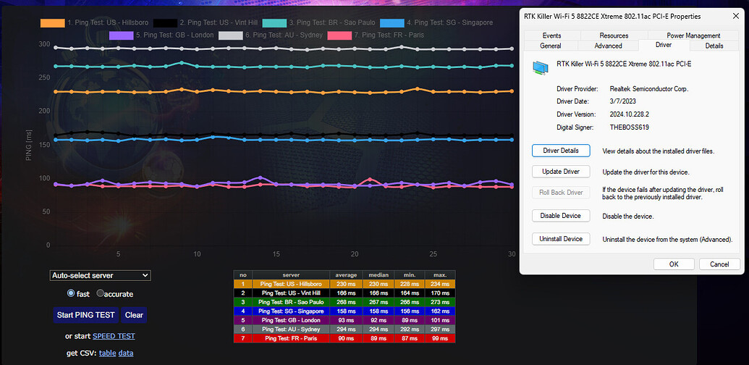The image size is (749, 365).
Task: Open the Auto-select server dropdown
Action: coord(100,275)
